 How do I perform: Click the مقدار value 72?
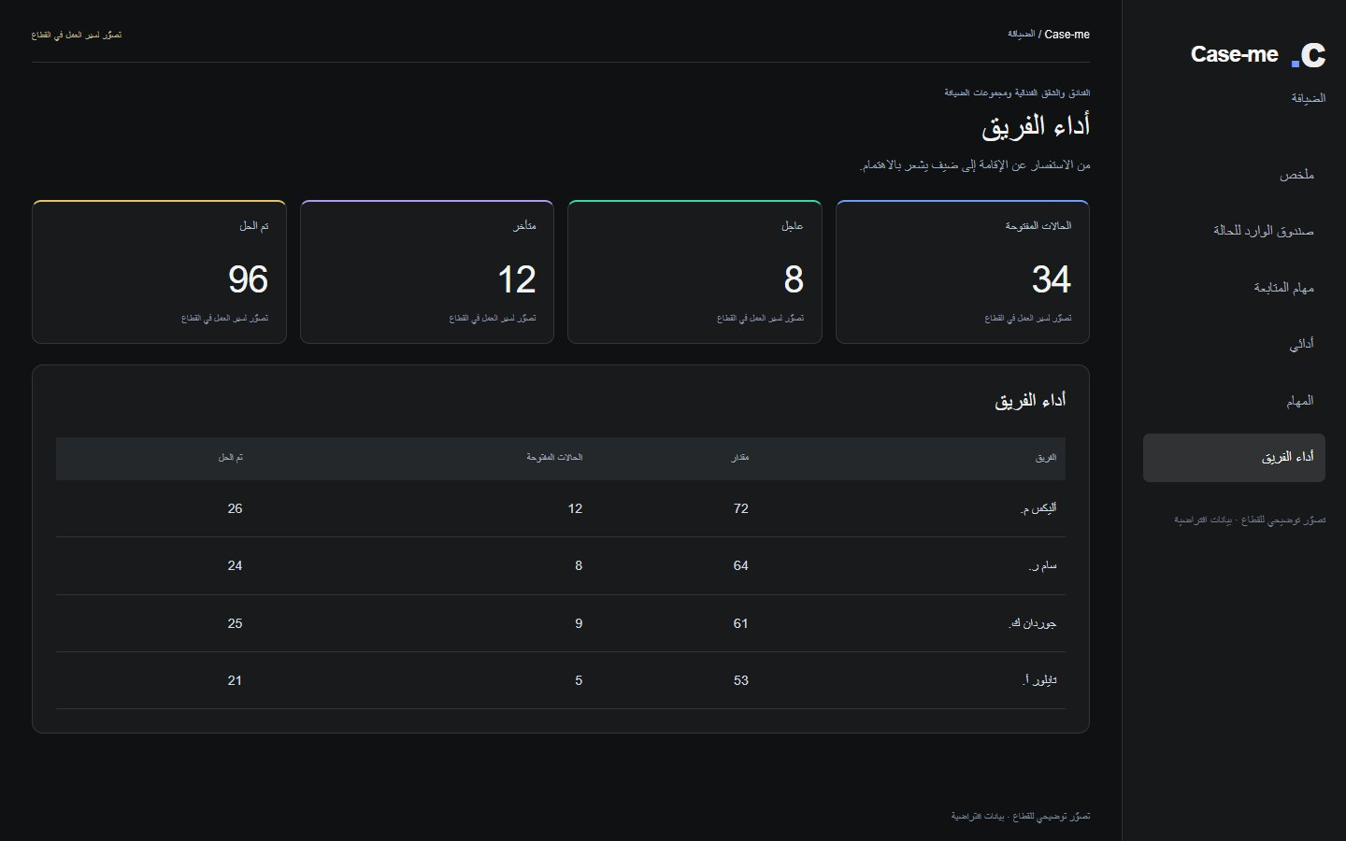[741, 509]
